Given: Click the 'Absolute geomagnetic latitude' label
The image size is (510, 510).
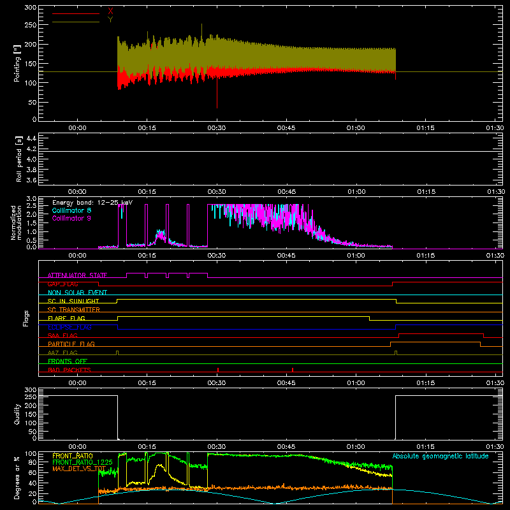Looking at the screenshot, I should tap(441, 456).
